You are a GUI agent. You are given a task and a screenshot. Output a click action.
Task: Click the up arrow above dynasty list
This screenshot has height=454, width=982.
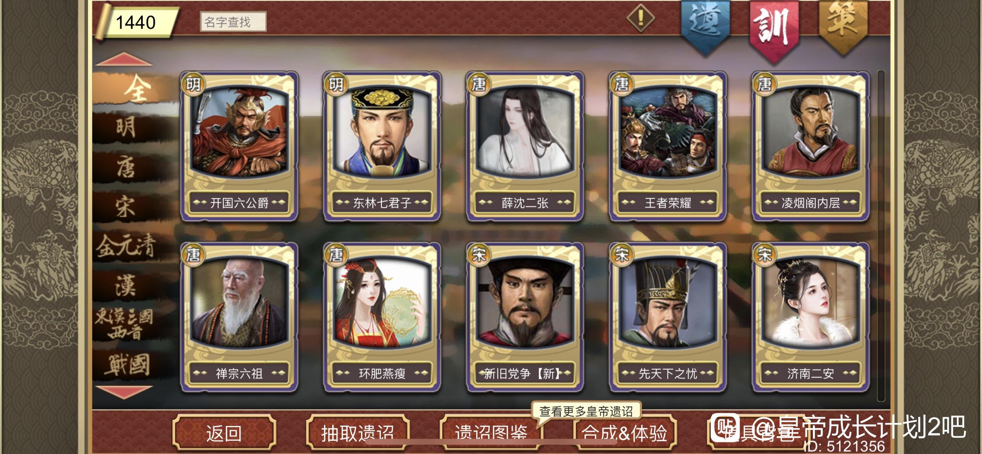click(x=124, y=59)
